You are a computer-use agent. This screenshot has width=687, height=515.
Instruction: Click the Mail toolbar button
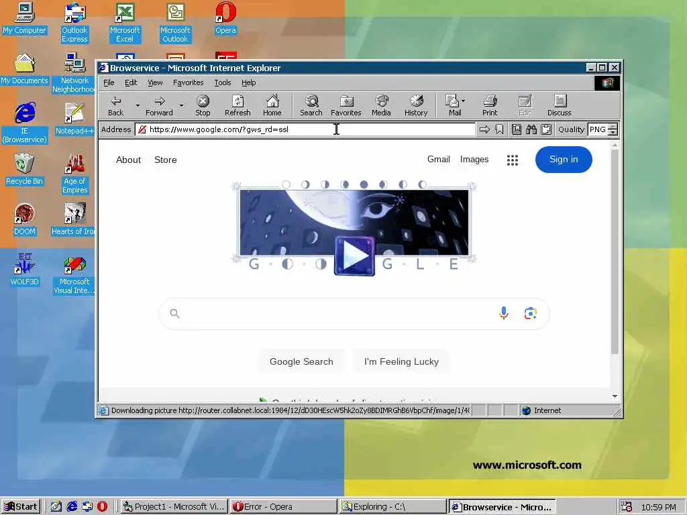(x=453, y=105)
